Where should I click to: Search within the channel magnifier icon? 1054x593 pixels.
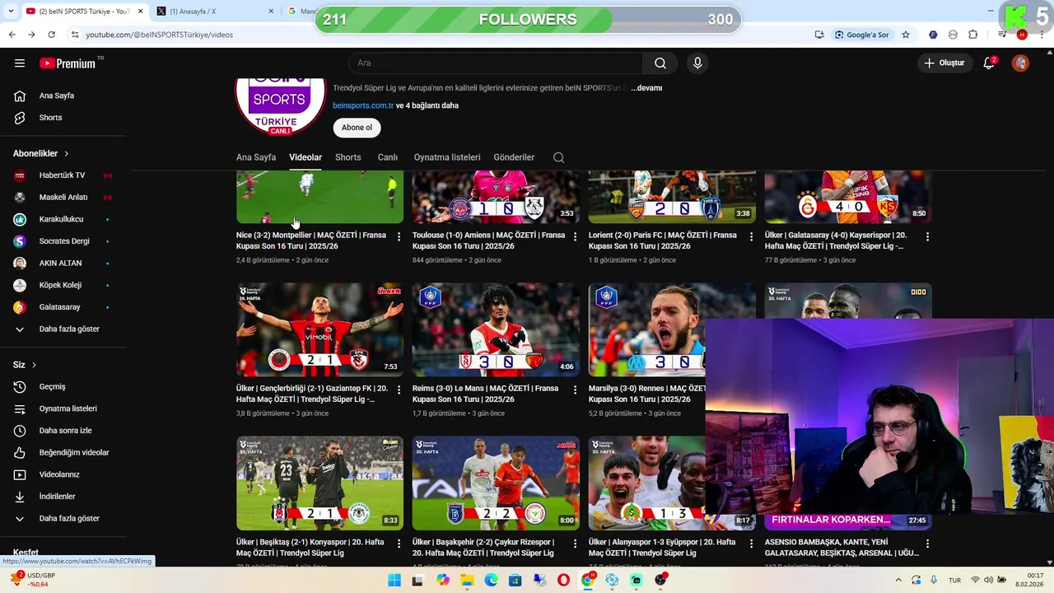tap(558, 157)
